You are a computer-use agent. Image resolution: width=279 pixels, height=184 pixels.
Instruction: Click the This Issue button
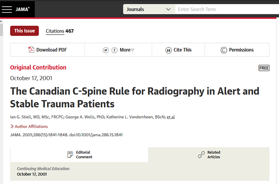[x=25, y=31]
